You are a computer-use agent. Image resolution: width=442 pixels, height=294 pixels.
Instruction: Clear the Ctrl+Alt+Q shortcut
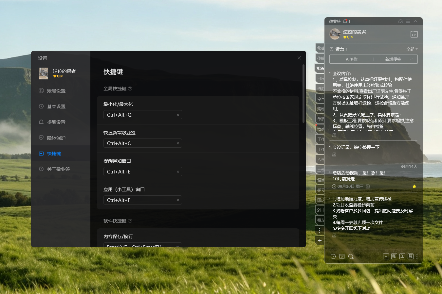click(x=178, y=115)
